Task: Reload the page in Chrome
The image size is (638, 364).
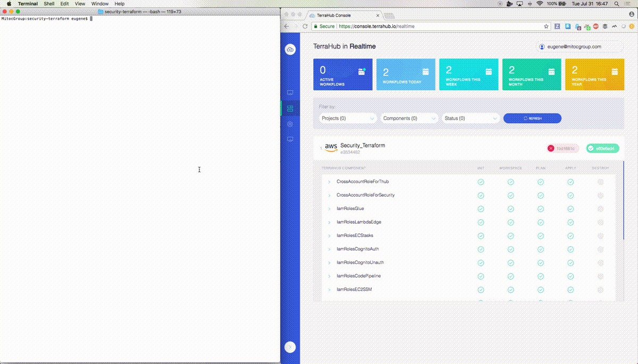Action: pyautogui.click(x=305, y=26)
